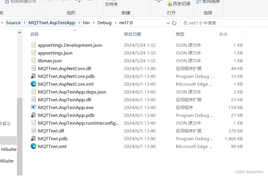268x176 pixels.
Task: Select the MQTTnet.pdb debug symbols icon
Action: pyautogui.click(x=34, y=138)
